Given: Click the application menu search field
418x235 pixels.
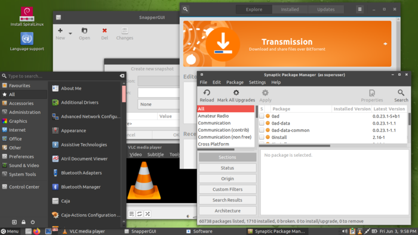Looking at the screenshot, I should tap(63, 76).
